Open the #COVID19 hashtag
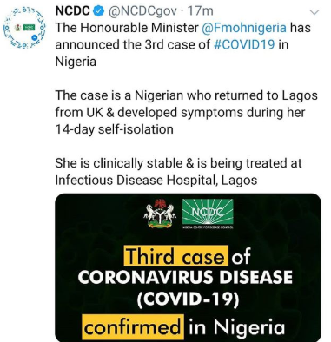This screenshot has height=342, width=331. point(244,44)
